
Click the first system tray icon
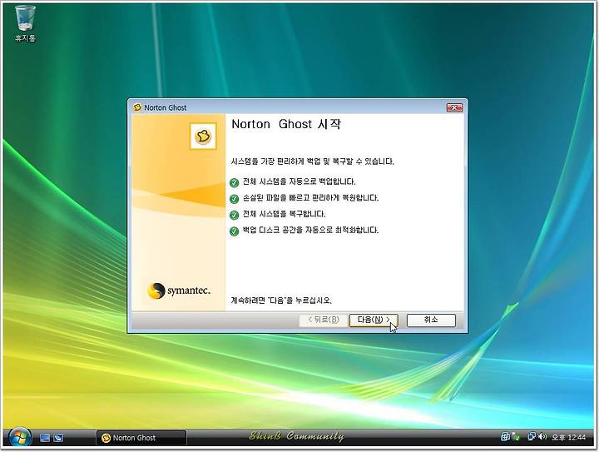click(506, 437)
